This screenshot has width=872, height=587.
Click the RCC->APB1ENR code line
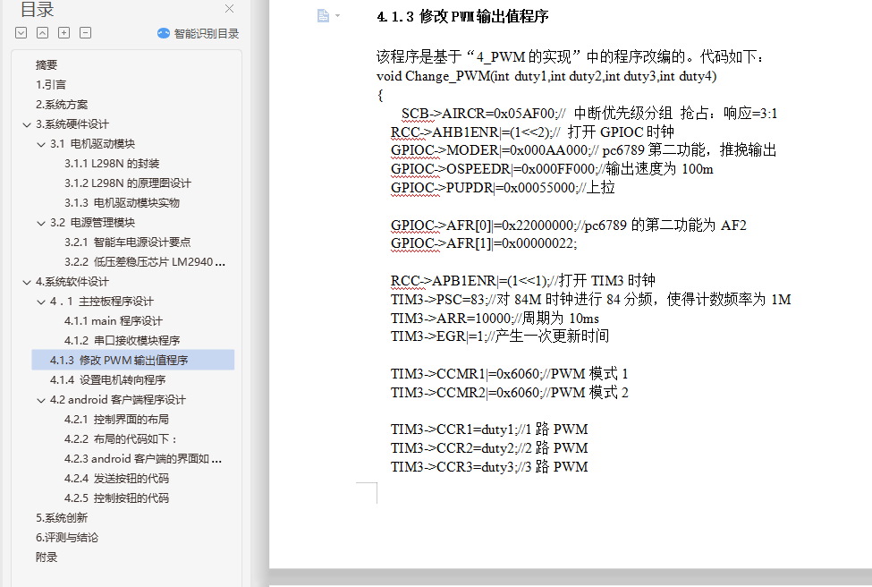(523, 280)
